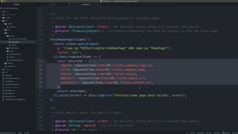Click line number 33 in gutter
This screenshot has width=238, height=134.
point(41,61)
